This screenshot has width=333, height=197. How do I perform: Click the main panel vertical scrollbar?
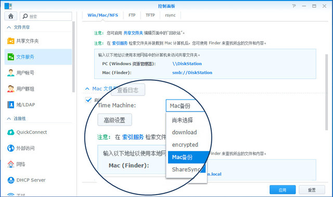click(326, 92)
